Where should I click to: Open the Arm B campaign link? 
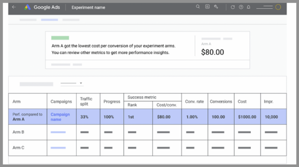(x=58, y=132)
